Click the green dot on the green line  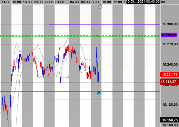click(99, 37)
